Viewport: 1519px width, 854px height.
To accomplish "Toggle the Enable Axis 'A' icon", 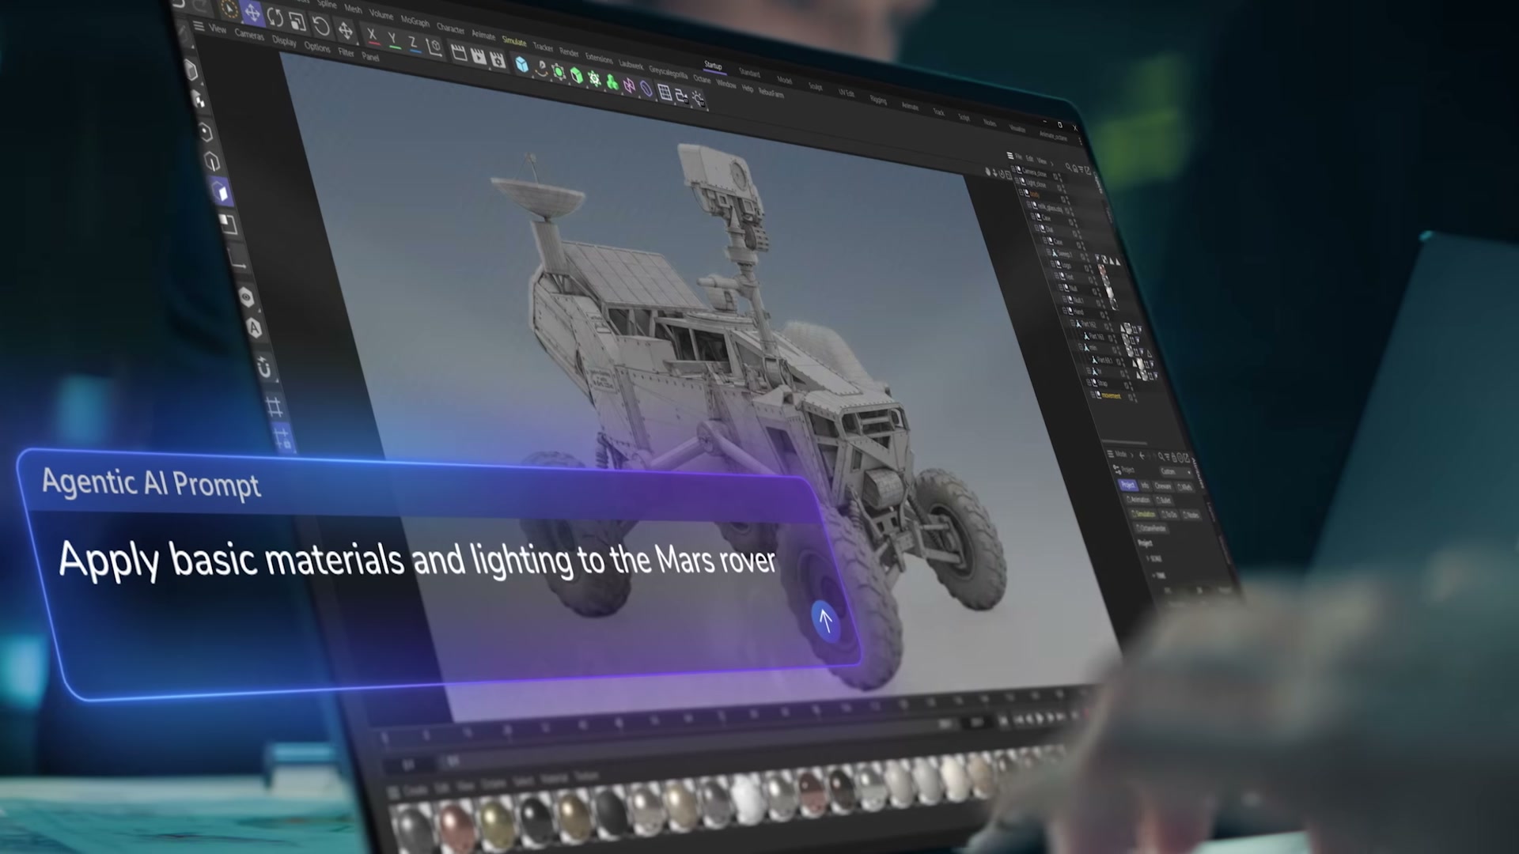I will pyautogui.click(x=255, y=327).
